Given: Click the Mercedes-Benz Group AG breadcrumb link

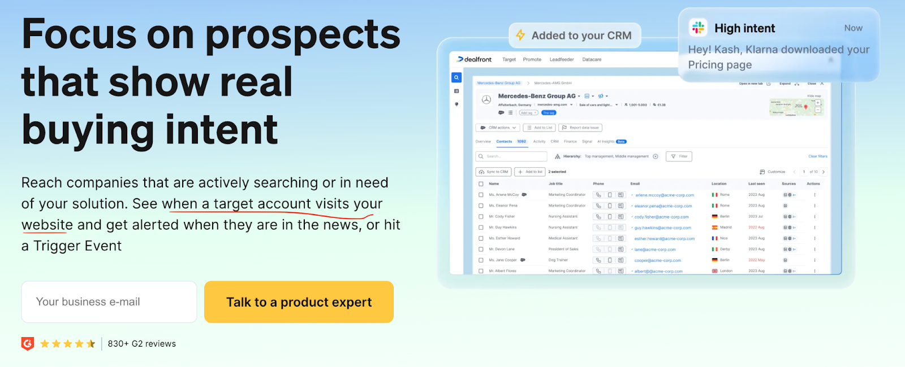Looking at the screenshot, I should 499,83.
